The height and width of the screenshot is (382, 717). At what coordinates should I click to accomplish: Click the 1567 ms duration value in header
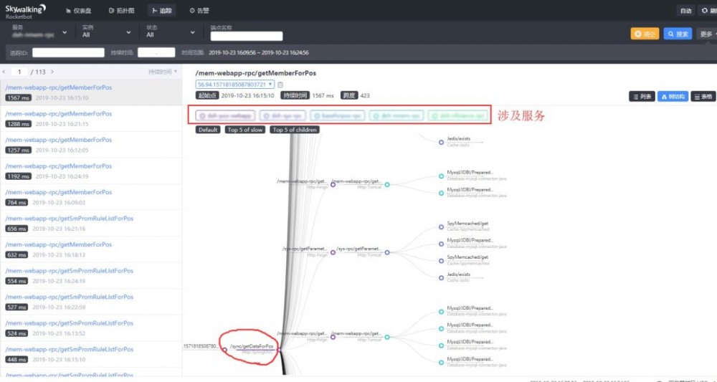(x=323, y=95)
